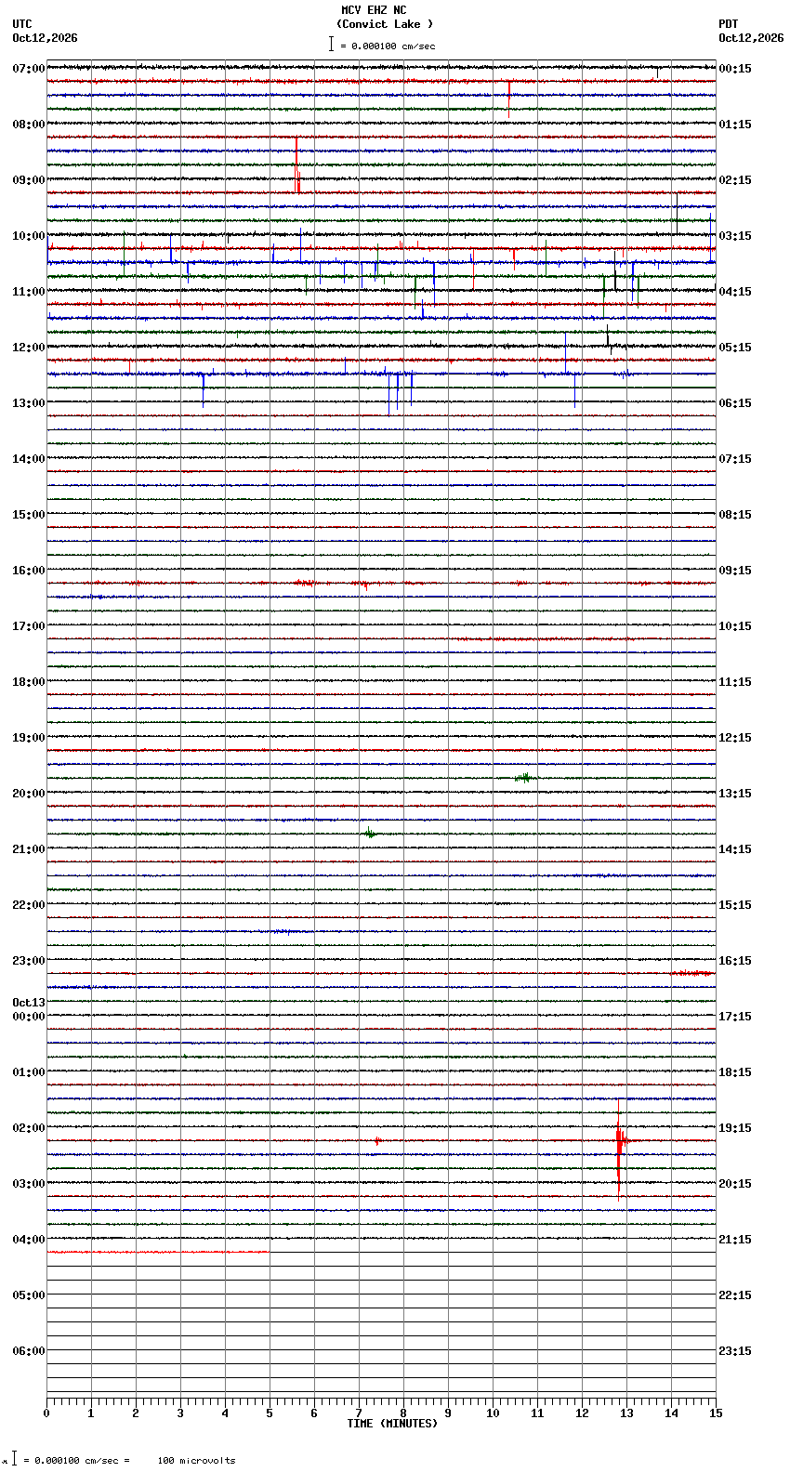
Task: Click the '18:00' UTC row label
Action: pos(29,682)
